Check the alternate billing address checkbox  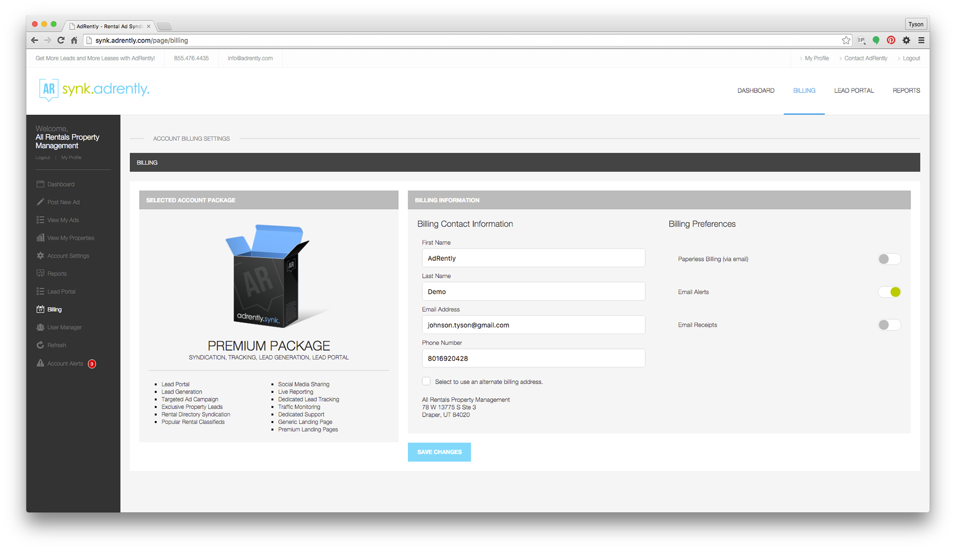point(426,381)
